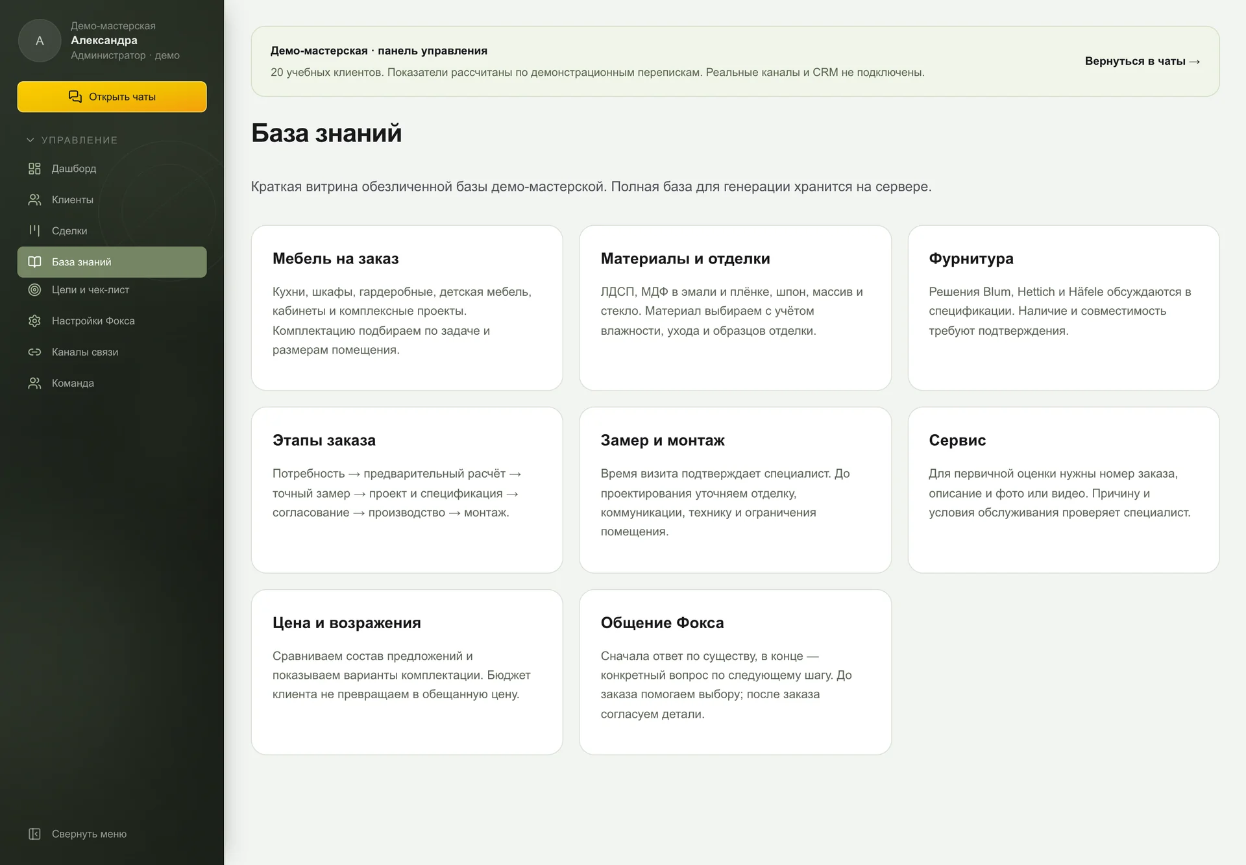1246x865 pixels.
Task: Click the Александра user name
Action: [x=104, y=40]
